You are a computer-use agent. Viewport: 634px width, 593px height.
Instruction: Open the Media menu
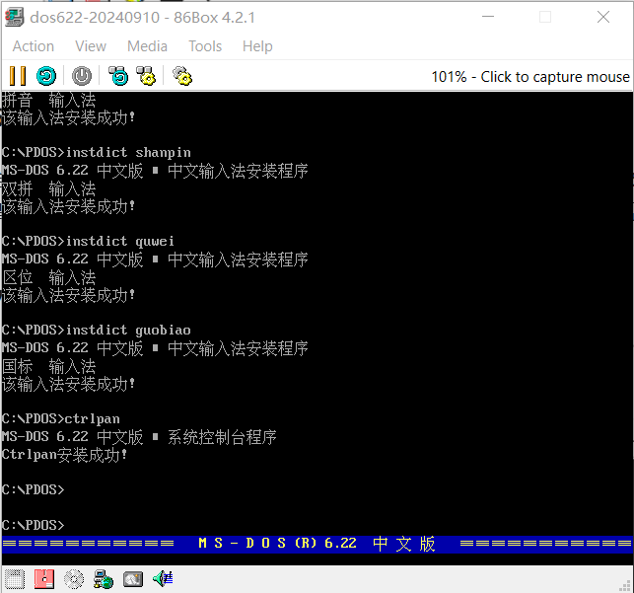coord(147,46)
